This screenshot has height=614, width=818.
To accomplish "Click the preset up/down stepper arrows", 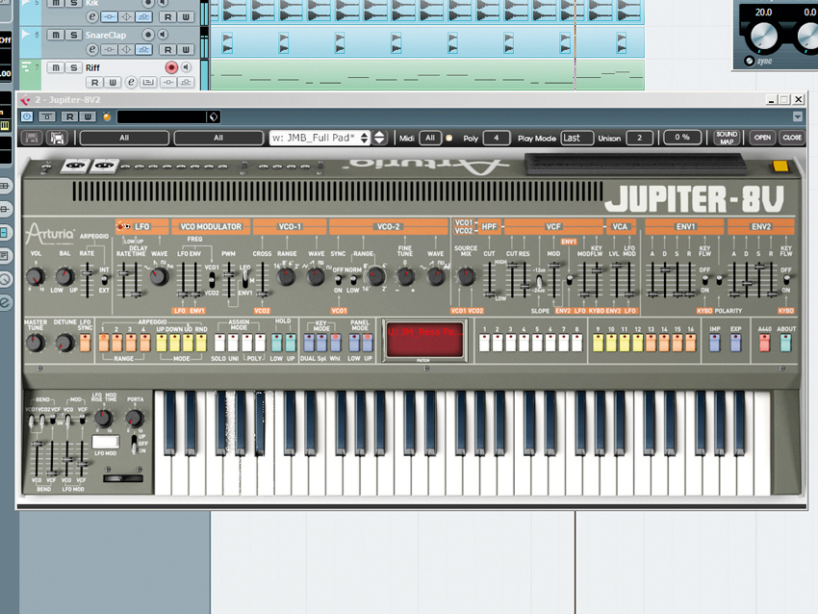I will 380,138.
